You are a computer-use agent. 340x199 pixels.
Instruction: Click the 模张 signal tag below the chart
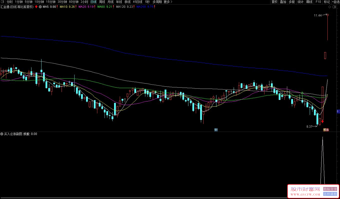(x=326, y=130)
